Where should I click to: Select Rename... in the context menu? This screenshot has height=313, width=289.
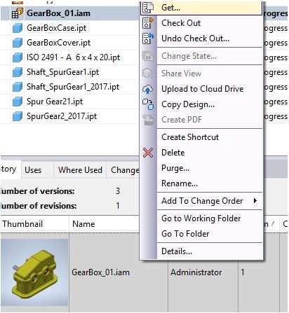(180, 183)
